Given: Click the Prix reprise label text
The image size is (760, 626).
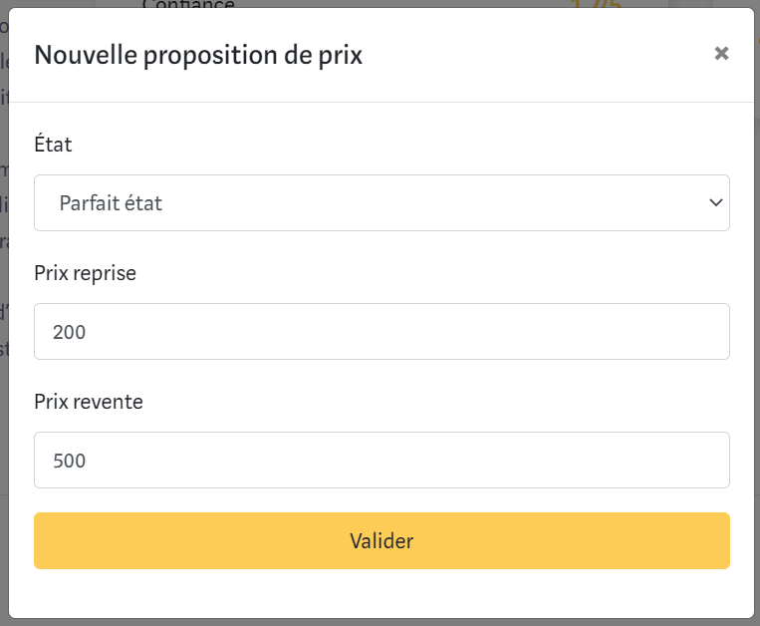Looking at the screenshot, I should click(85, 272).
